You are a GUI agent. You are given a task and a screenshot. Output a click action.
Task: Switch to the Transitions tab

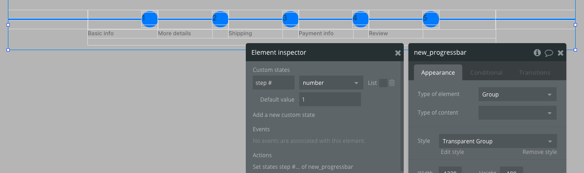pos(534,72)
